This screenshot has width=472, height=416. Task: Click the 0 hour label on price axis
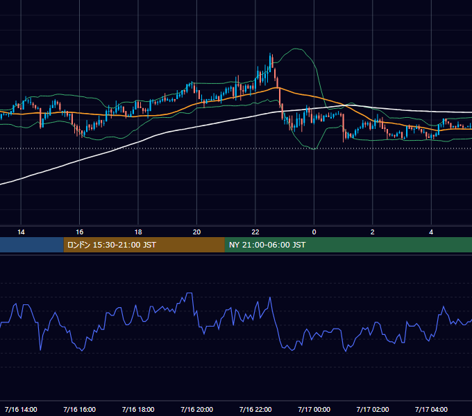click(x=314, y=232)
